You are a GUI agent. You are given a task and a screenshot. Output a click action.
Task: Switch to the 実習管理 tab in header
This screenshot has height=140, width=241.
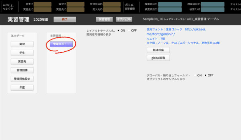pyautogui.click(x=105, y=20)
